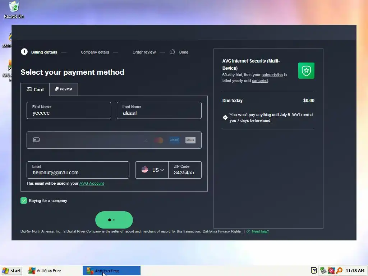
Task: Click the Email field with hellonuf@gmail.com
Action: point(78,170)
